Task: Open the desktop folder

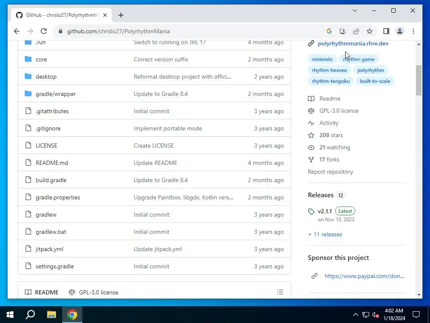Action: coord(46,77)
